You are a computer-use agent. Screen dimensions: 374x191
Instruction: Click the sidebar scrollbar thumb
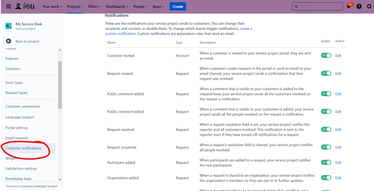60,85
